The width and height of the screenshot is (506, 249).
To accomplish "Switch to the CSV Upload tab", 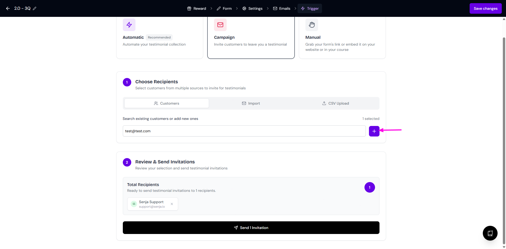I will (x=335, y=103).
